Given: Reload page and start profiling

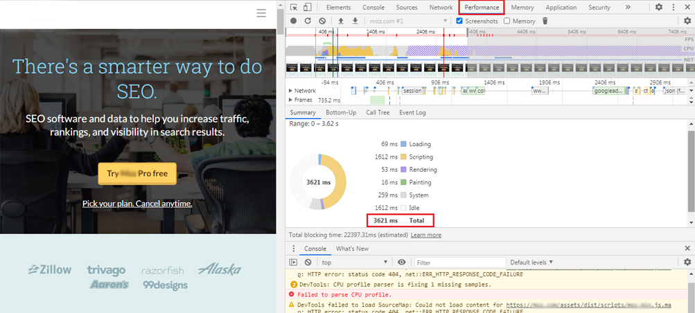Looking at the screenshot, I should tap(308, 21).
